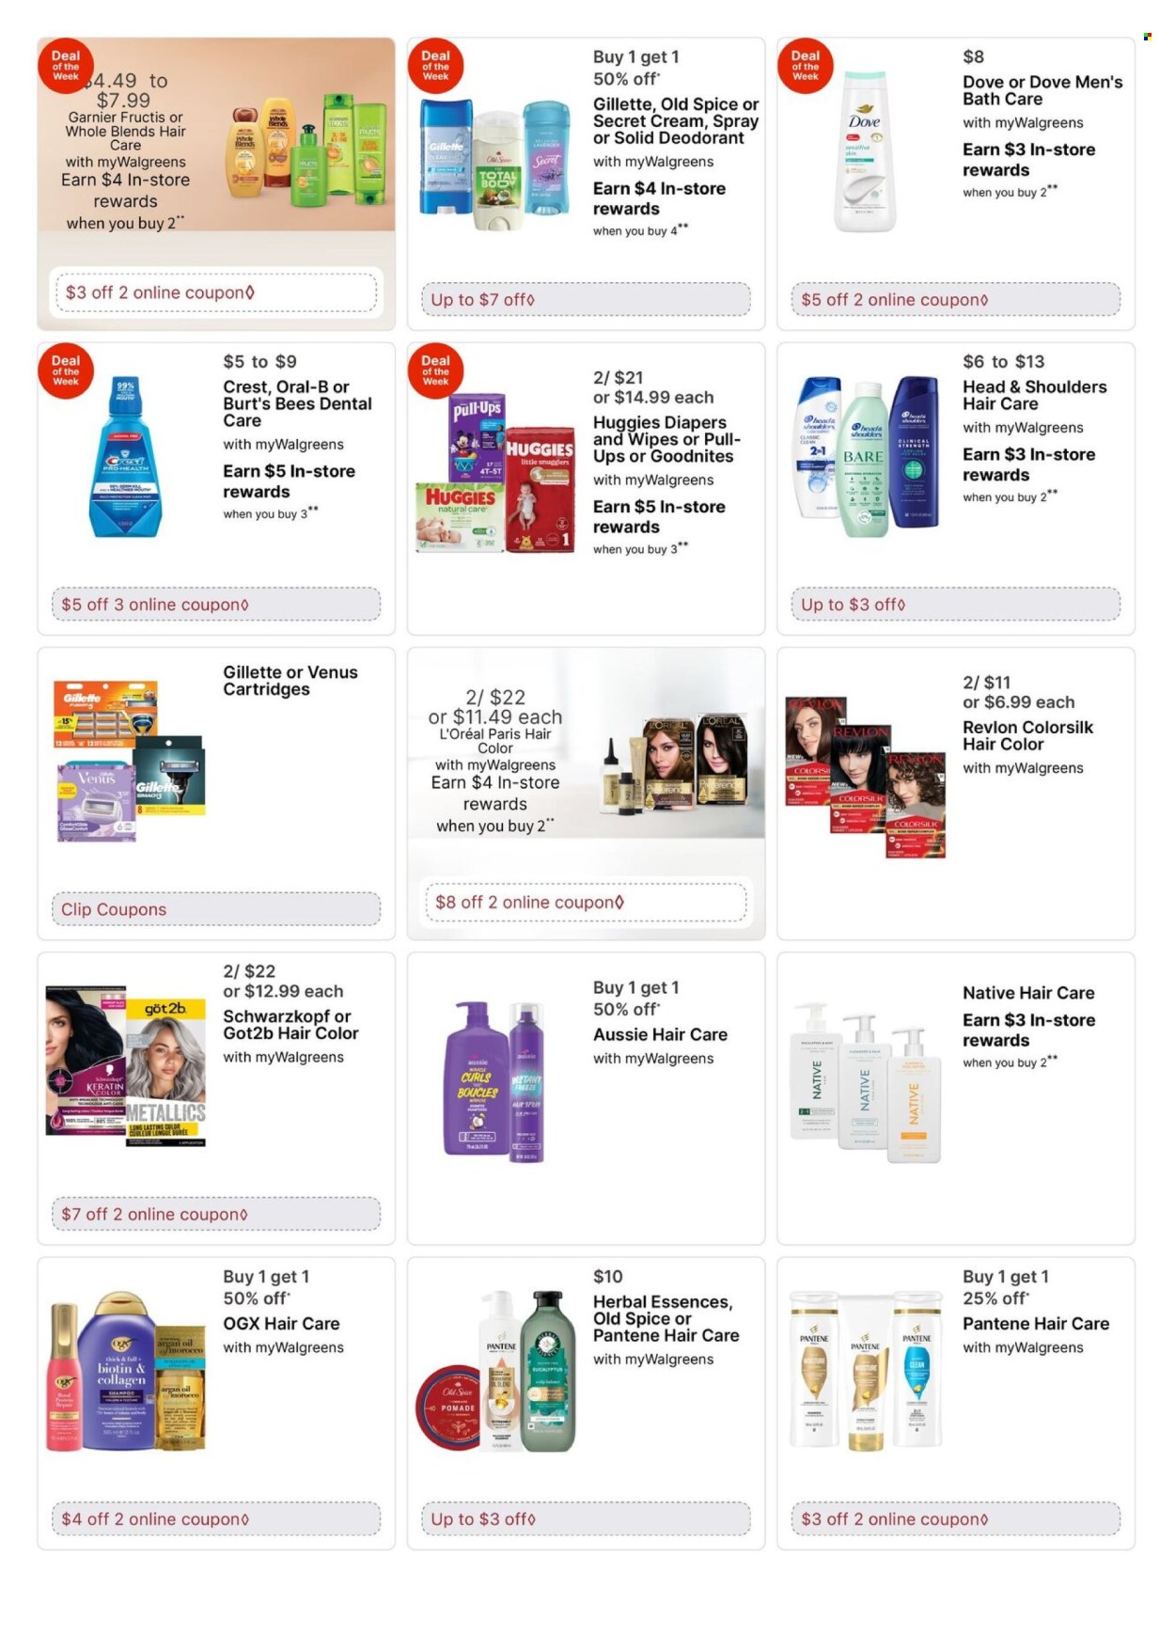Screen dimensions: 1175x1636
Task: Open the 'Revlon Colorsilk Hair Color' title link
Action: (x=1027, y=735)
